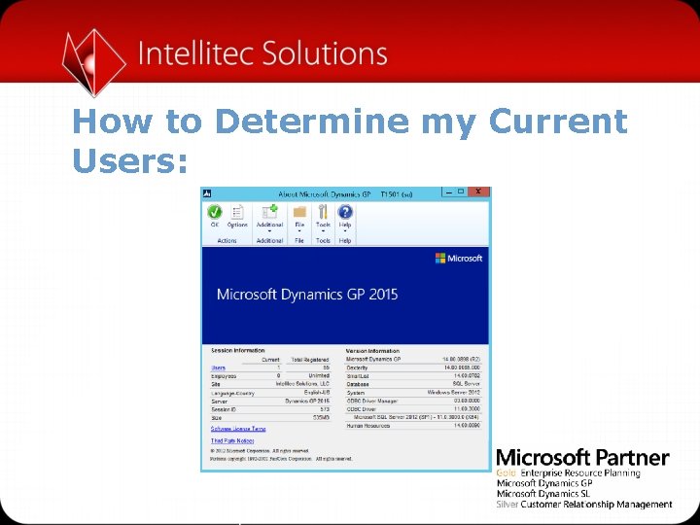Select the 'Intellitec Solutions, LLC' site value
This screenshot has width=700, height=525.
302,384
